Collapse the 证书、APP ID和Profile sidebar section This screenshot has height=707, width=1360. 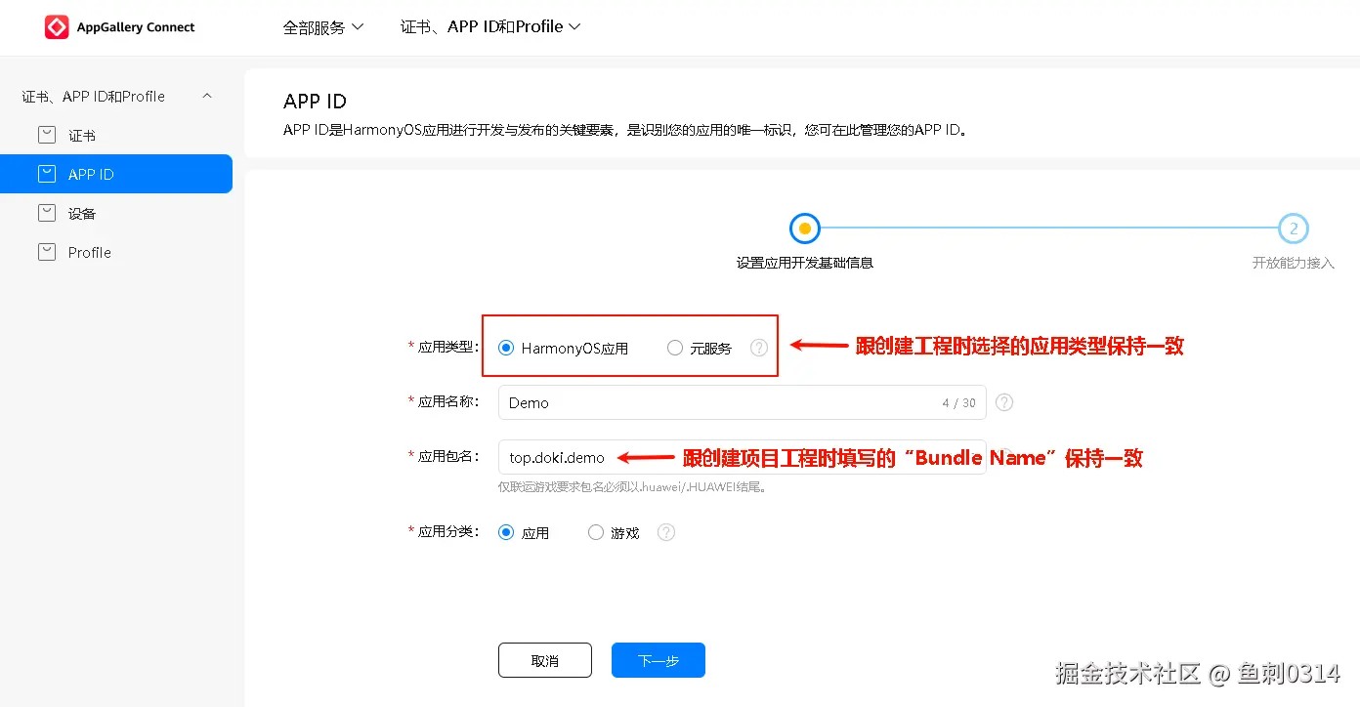click(x=206, y=96)
